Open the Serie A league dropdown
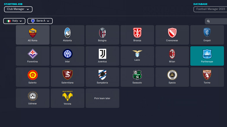 coord(40,21)
